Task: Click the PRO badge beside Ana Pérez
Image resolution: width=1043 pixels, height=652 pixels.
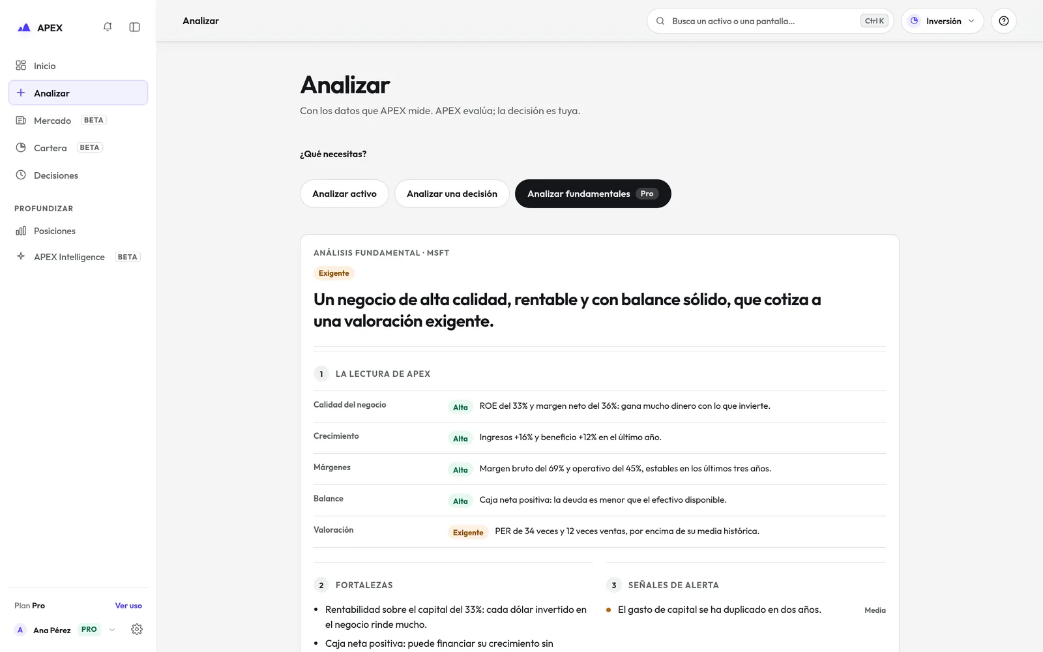Action: (89, 630)
